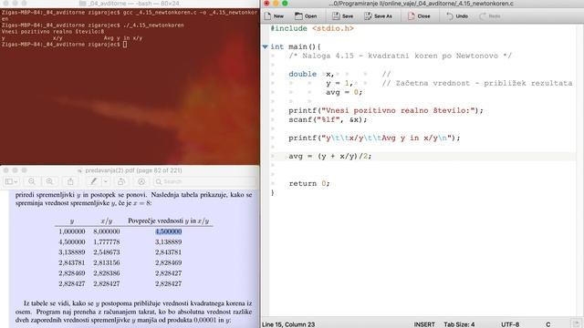
Task: Click the editor window title path
Action: click(x=421, y=4)
